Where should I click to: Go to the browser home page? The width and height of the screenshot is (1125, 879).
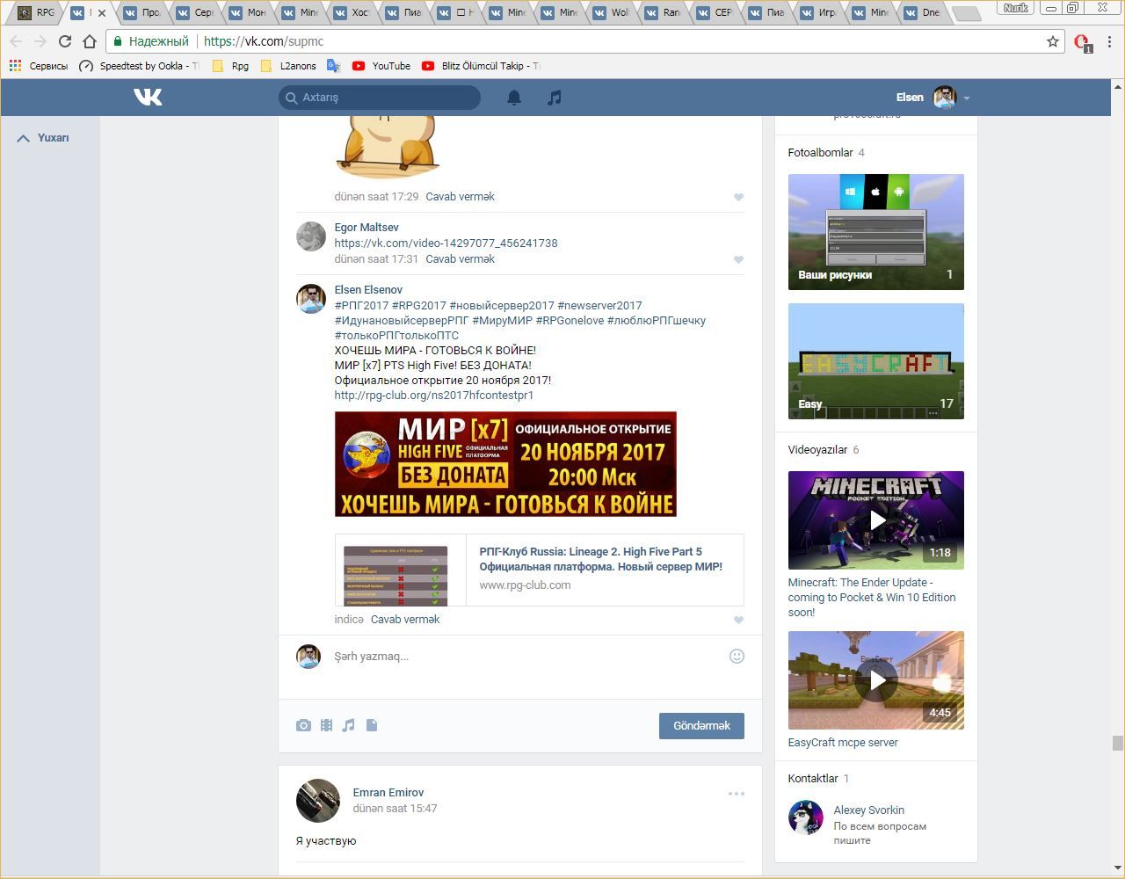(x=89, y=41)
